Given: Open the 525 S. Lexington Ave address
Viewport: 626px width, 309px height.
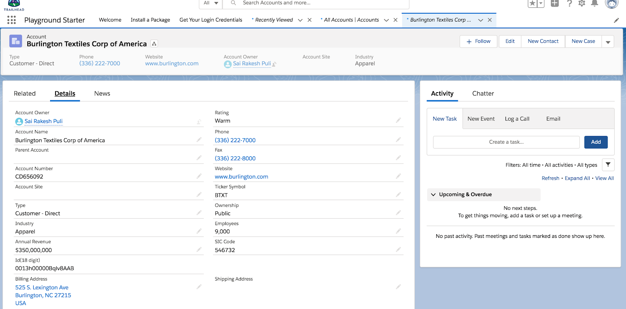Looking at the screenshot, I should coord(42,288).
